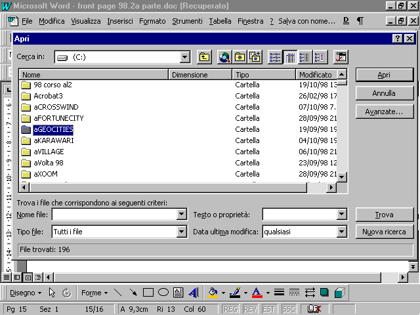Select the Arrow drawing tool
The height and width of the screenshot is (315, 420).
(133, 293)
